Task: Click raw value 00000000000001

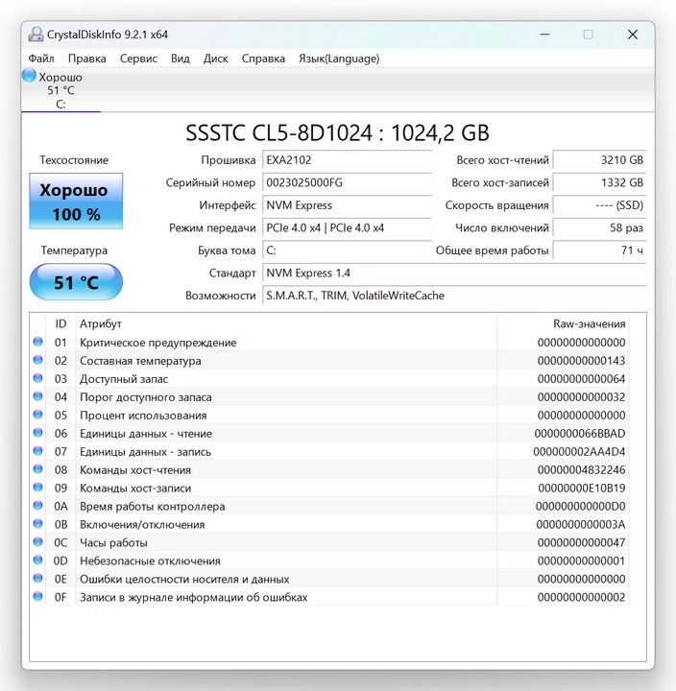Action: click(581, 561)
